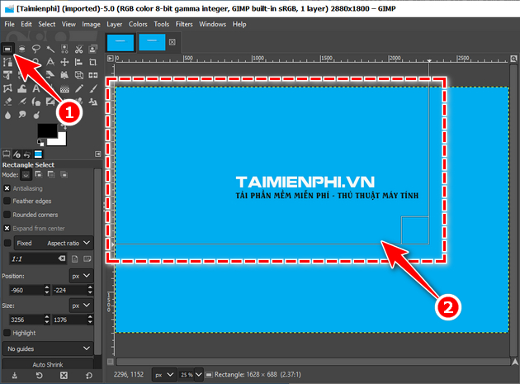Viewport: 520px width, 384px height.
Task: Select the Unified Transform tool
Action: pyautogui.click(x=7, y=75)
